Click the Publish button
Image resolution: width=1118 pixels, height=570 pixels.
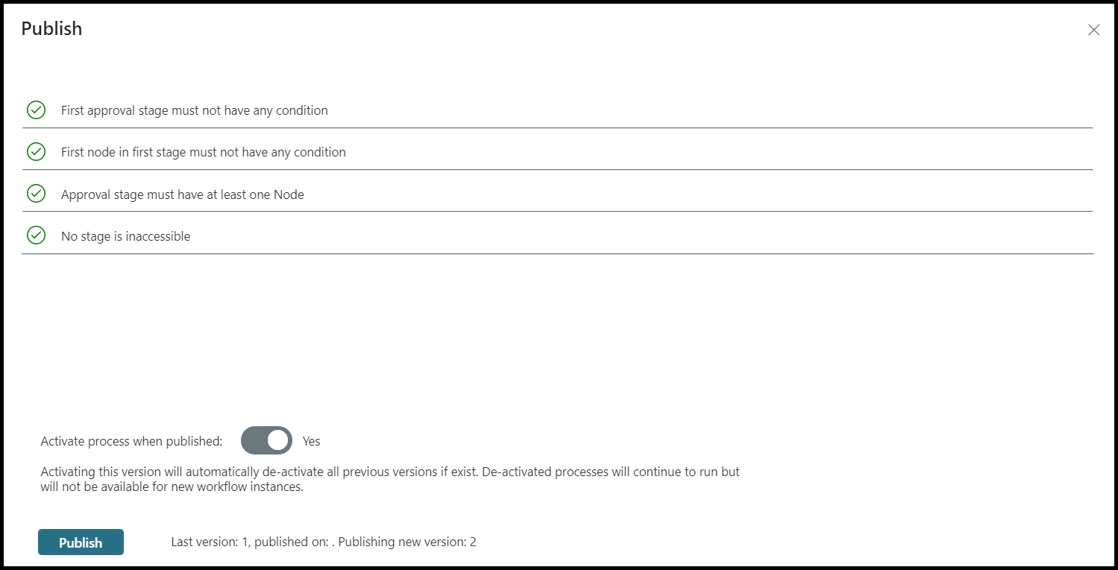(81, 542)
